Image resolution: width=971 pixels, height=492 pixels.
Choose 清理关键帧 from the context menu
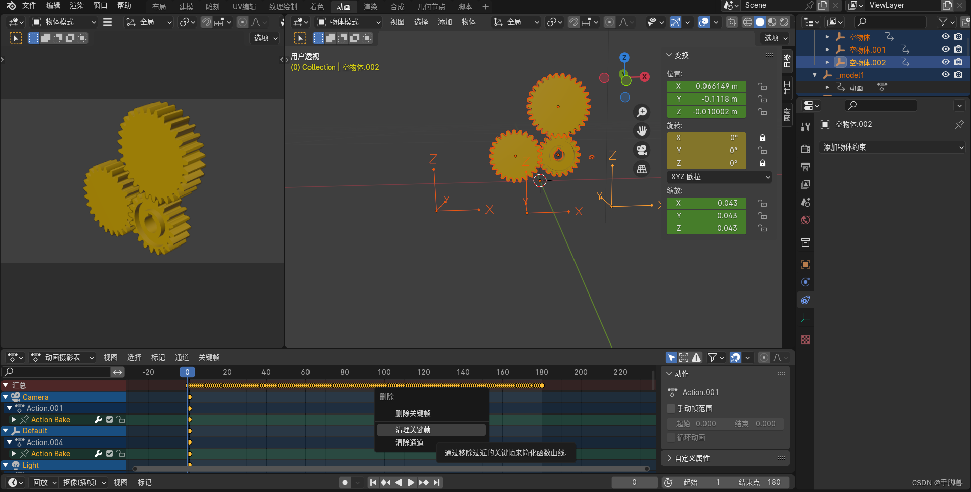(431, 430)
